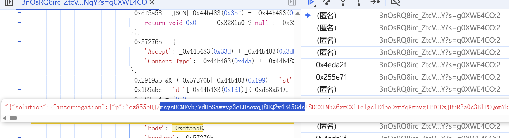Click the Step over next function call icon
Viewport: 509px width, 138px height.
[327, 2]
